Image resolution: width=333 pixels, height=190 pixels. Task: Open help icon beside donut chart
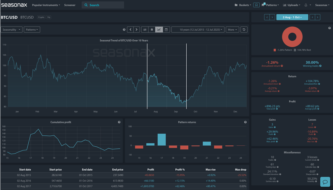tap(329, 28)
